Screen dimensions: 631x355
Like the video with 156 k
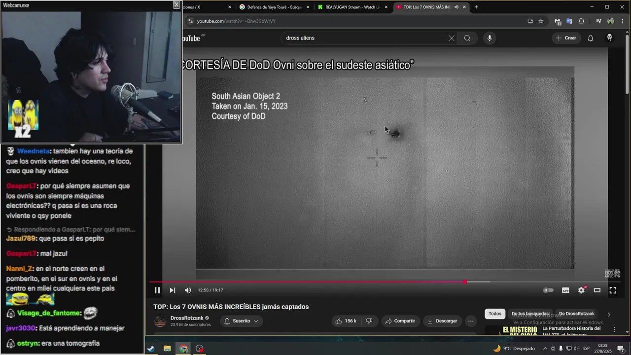(346, 321)
